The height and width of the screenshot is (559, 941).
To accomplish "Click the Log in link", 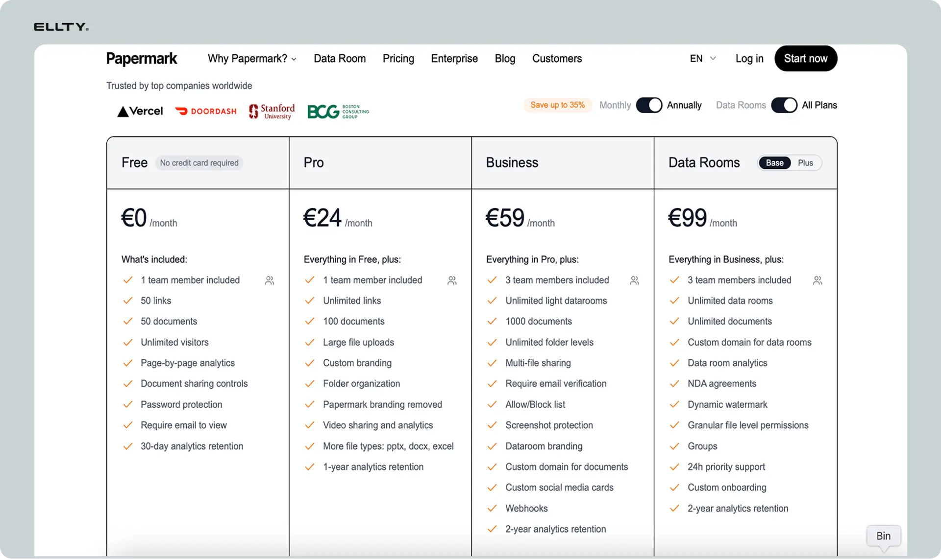I will coord(749,58).
